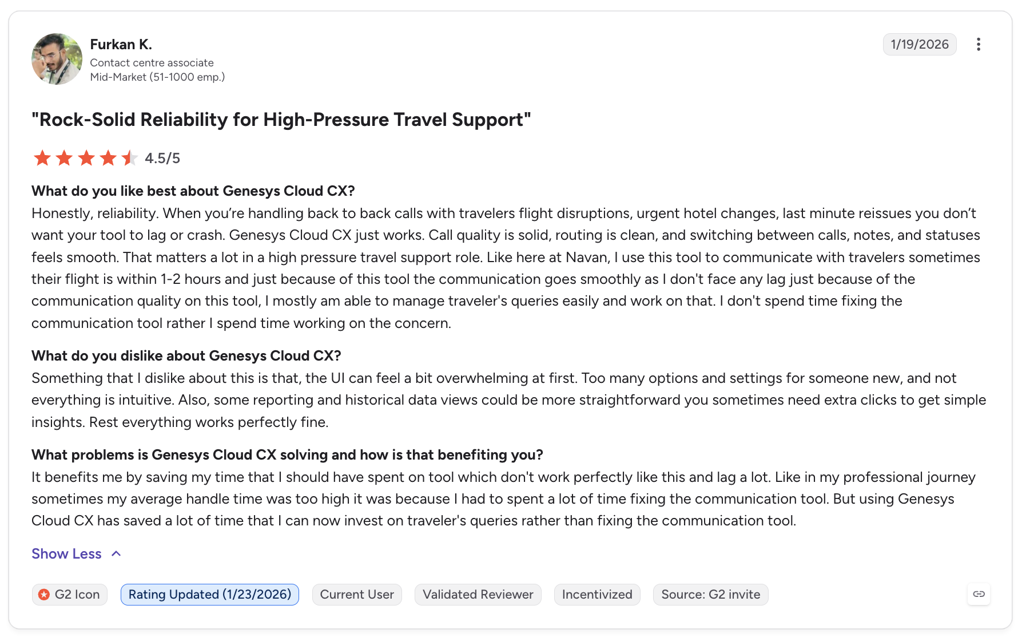Click the Incentivized tag
Viewport: 1018px width, 641px height.
597,595
